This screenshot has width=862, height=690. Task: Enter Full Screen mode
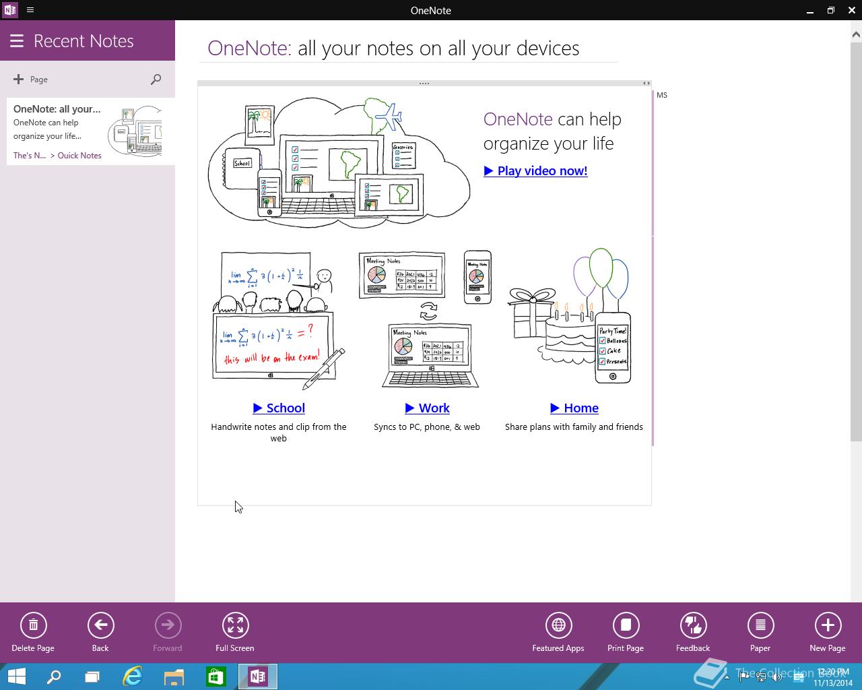(x=235, y=625)
